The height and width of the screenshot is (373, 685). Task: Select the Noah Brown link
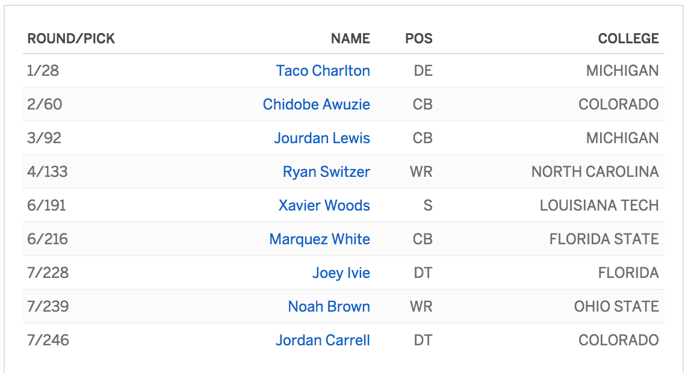[329, 307]
